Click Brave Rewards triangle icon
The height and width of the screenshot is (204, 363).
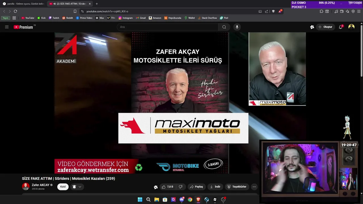[280, 11]
